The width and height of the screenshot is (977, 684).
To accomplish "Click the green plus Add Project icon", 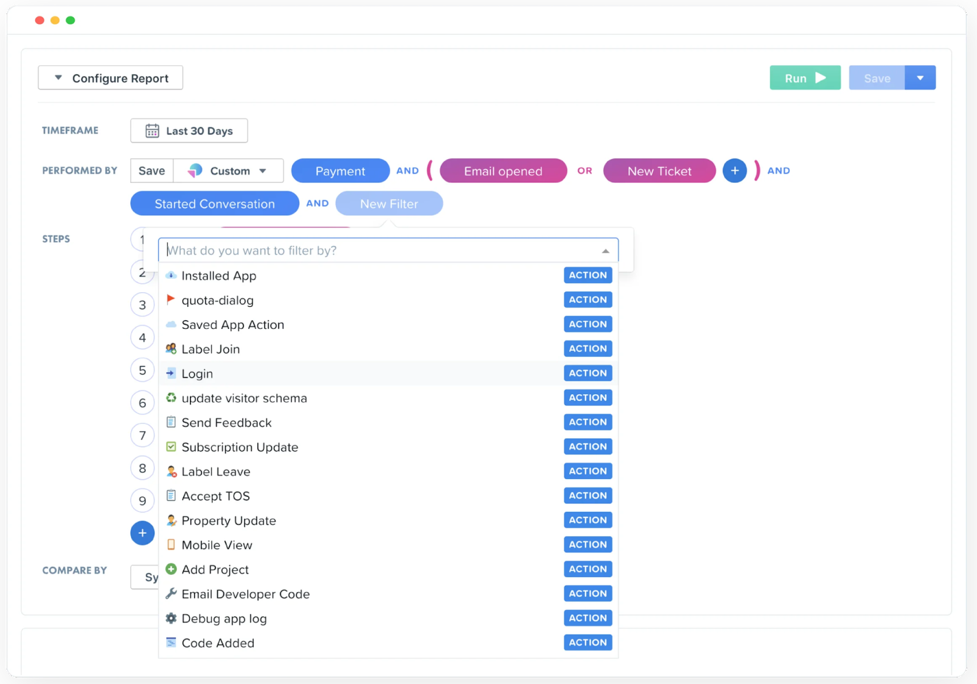I will (171, 569).
